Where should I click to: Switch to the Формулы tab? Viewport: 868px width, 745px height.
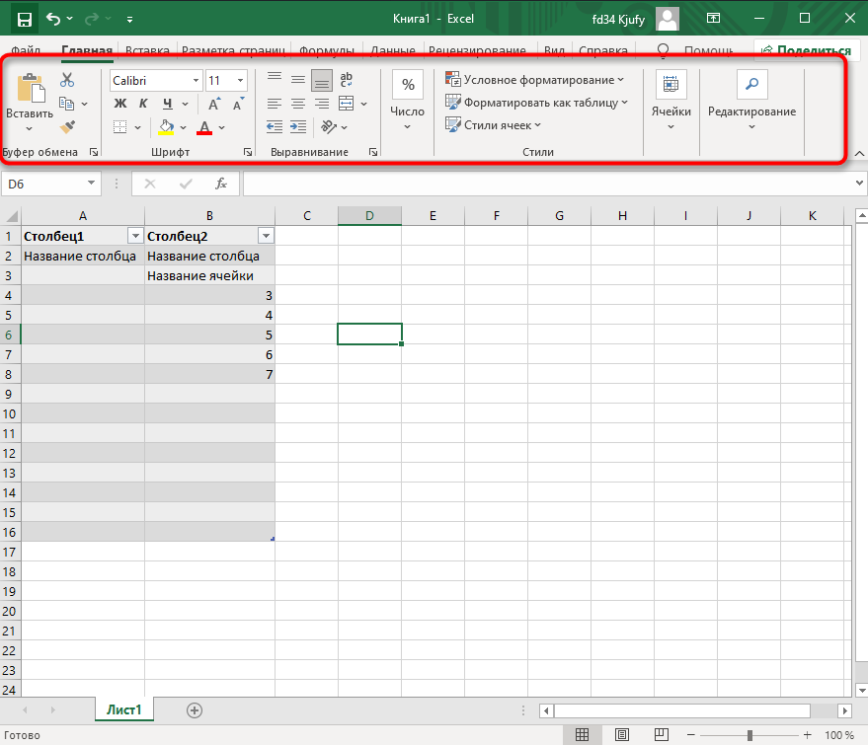327,50
